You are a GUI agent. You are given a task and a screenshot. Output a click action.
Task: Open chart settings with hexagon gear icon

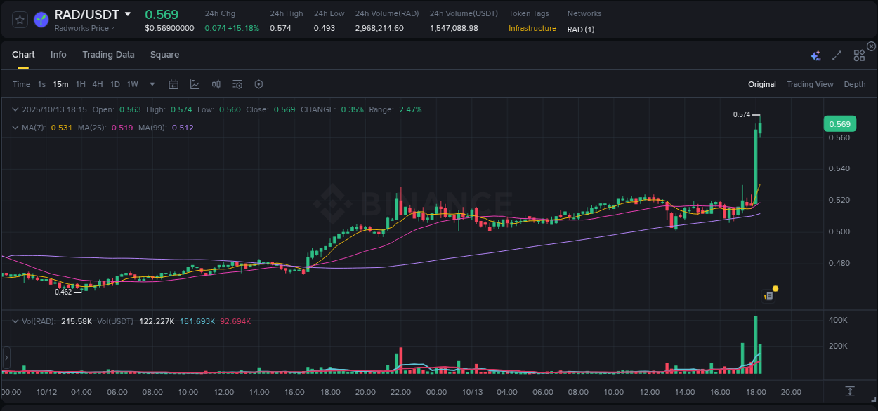click(x=258, y=83)
